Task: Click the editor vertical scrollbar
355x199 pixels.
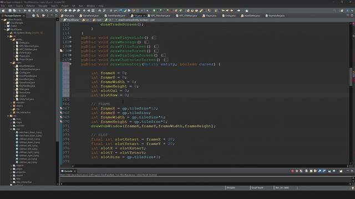Action: coord(351,77)
